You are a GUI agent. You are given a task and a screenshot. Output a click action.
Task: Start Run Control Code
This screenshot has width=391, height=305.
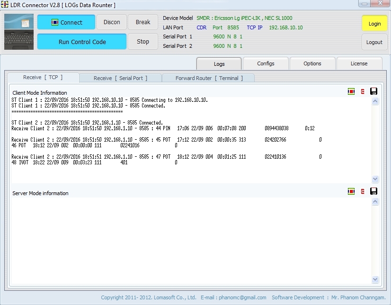(x=82, y=42)
